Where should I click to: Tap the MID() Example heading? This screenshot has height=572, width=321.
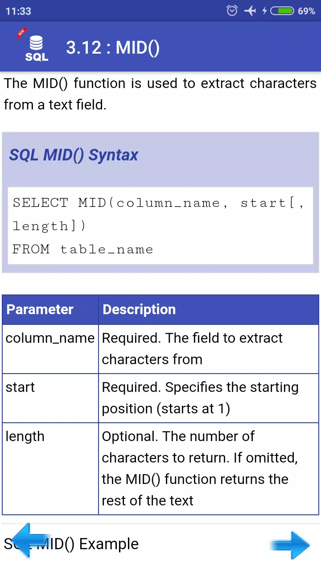[x=71, y=544]
